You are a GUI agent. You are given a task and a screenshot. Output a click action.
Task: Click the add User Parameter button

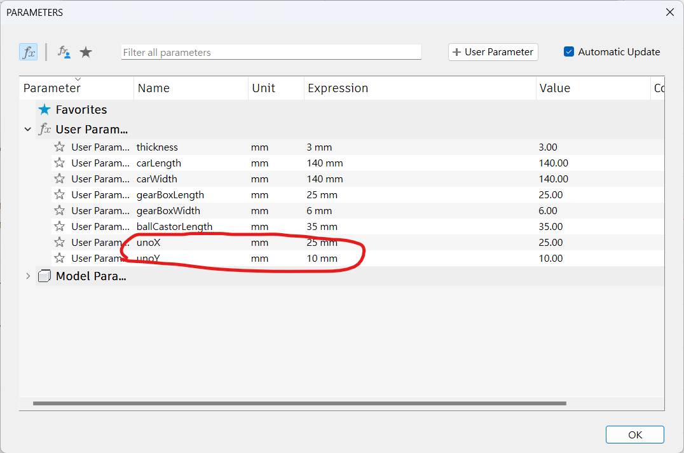[x=493, y=52]
